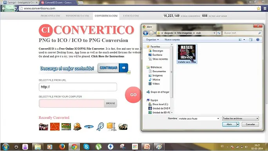Click the blue disc recently converted icon
Viewport: 268px width, 151px height.
point(89,127)
